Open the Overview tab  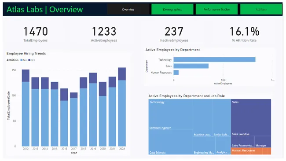(x=128, y=9)
